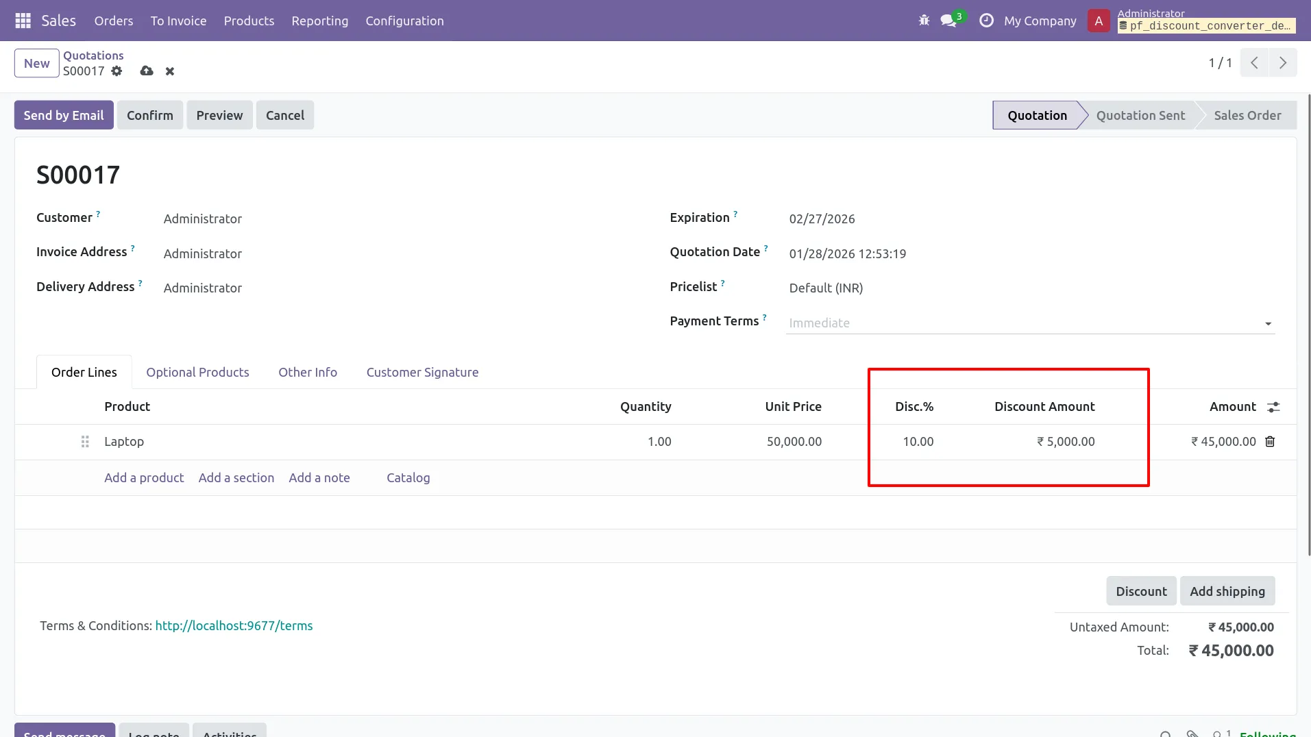
Task: Open the activities clock icon
Action: (986, 21)
